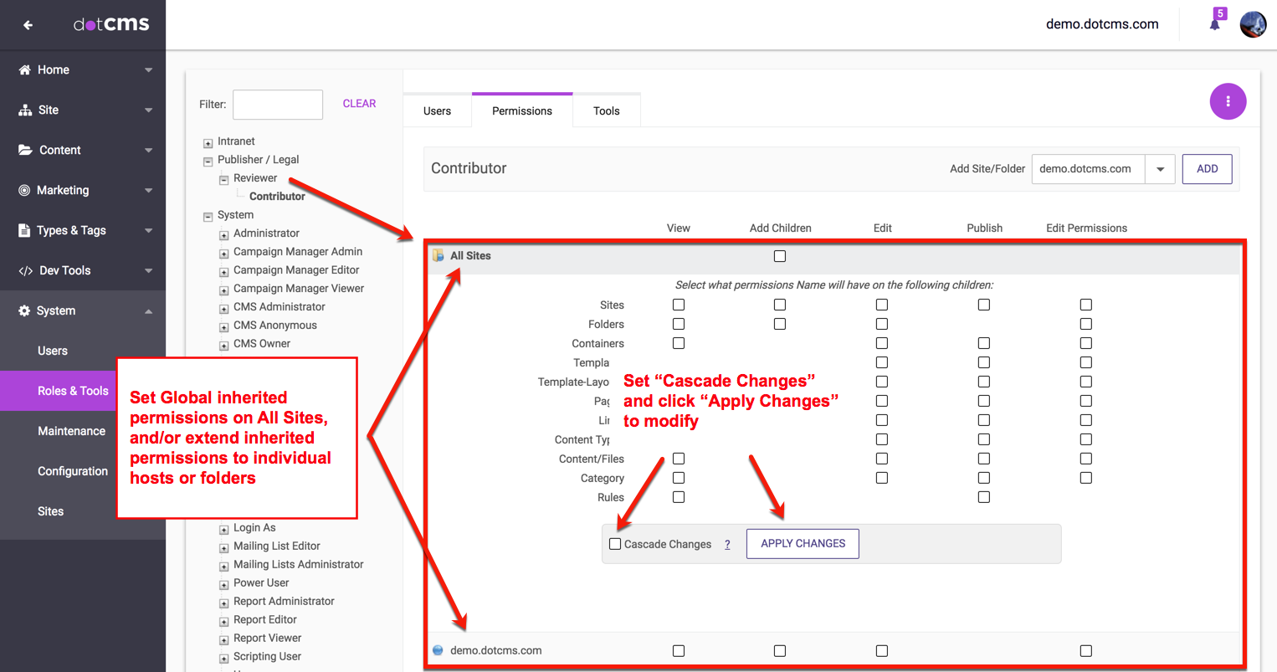Select CMS Administrator role in tree
This screenshot has width=1277, height=672.
(x=279, y=307)
